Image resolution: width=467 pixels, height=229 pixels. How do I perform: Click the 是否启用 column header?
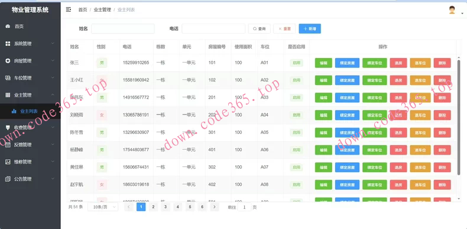click(296, 47)
